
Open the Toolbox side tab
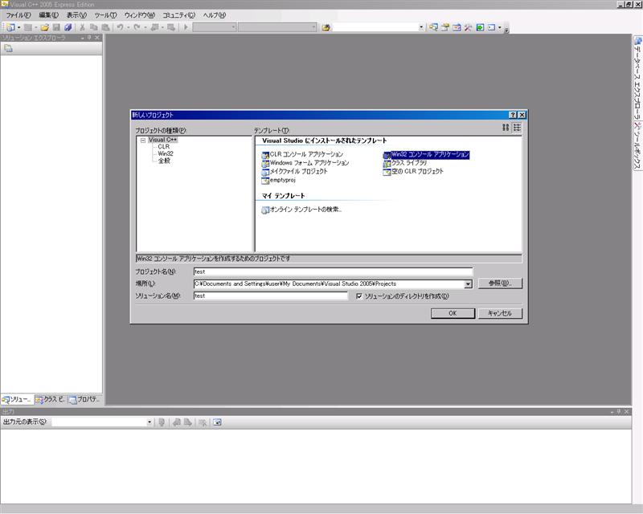[637, 145]
